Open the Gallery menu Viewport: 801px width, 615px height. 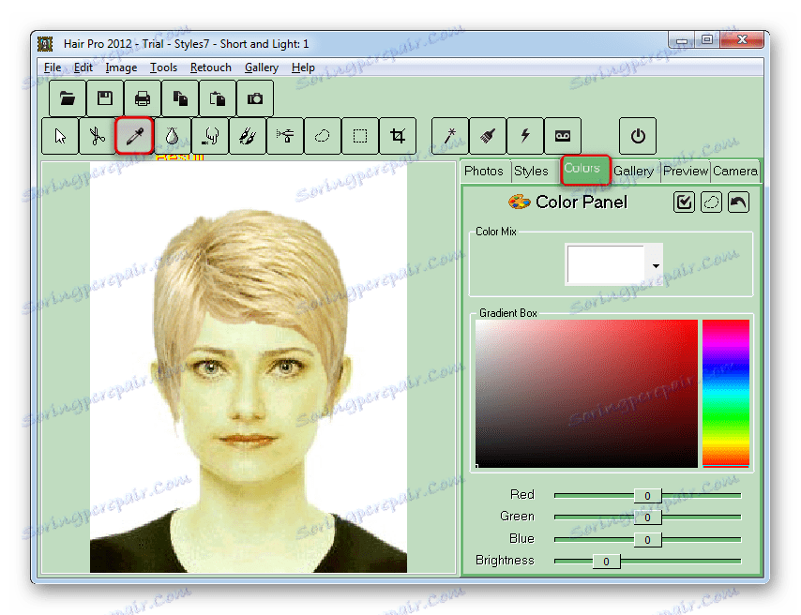click(x=261, y=67)
